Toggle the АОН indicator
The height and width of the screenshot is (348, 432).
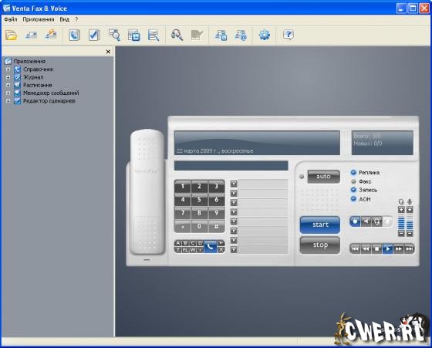[x=353, y=198]
